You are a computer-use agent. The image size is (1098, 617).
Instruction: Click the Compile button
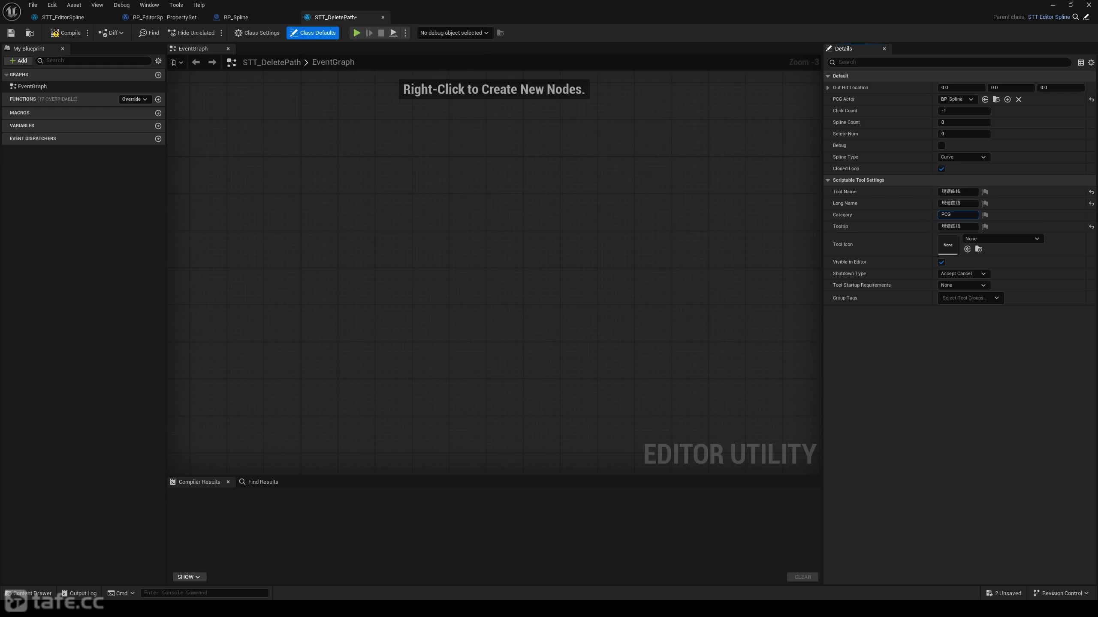tap(66, 33)
